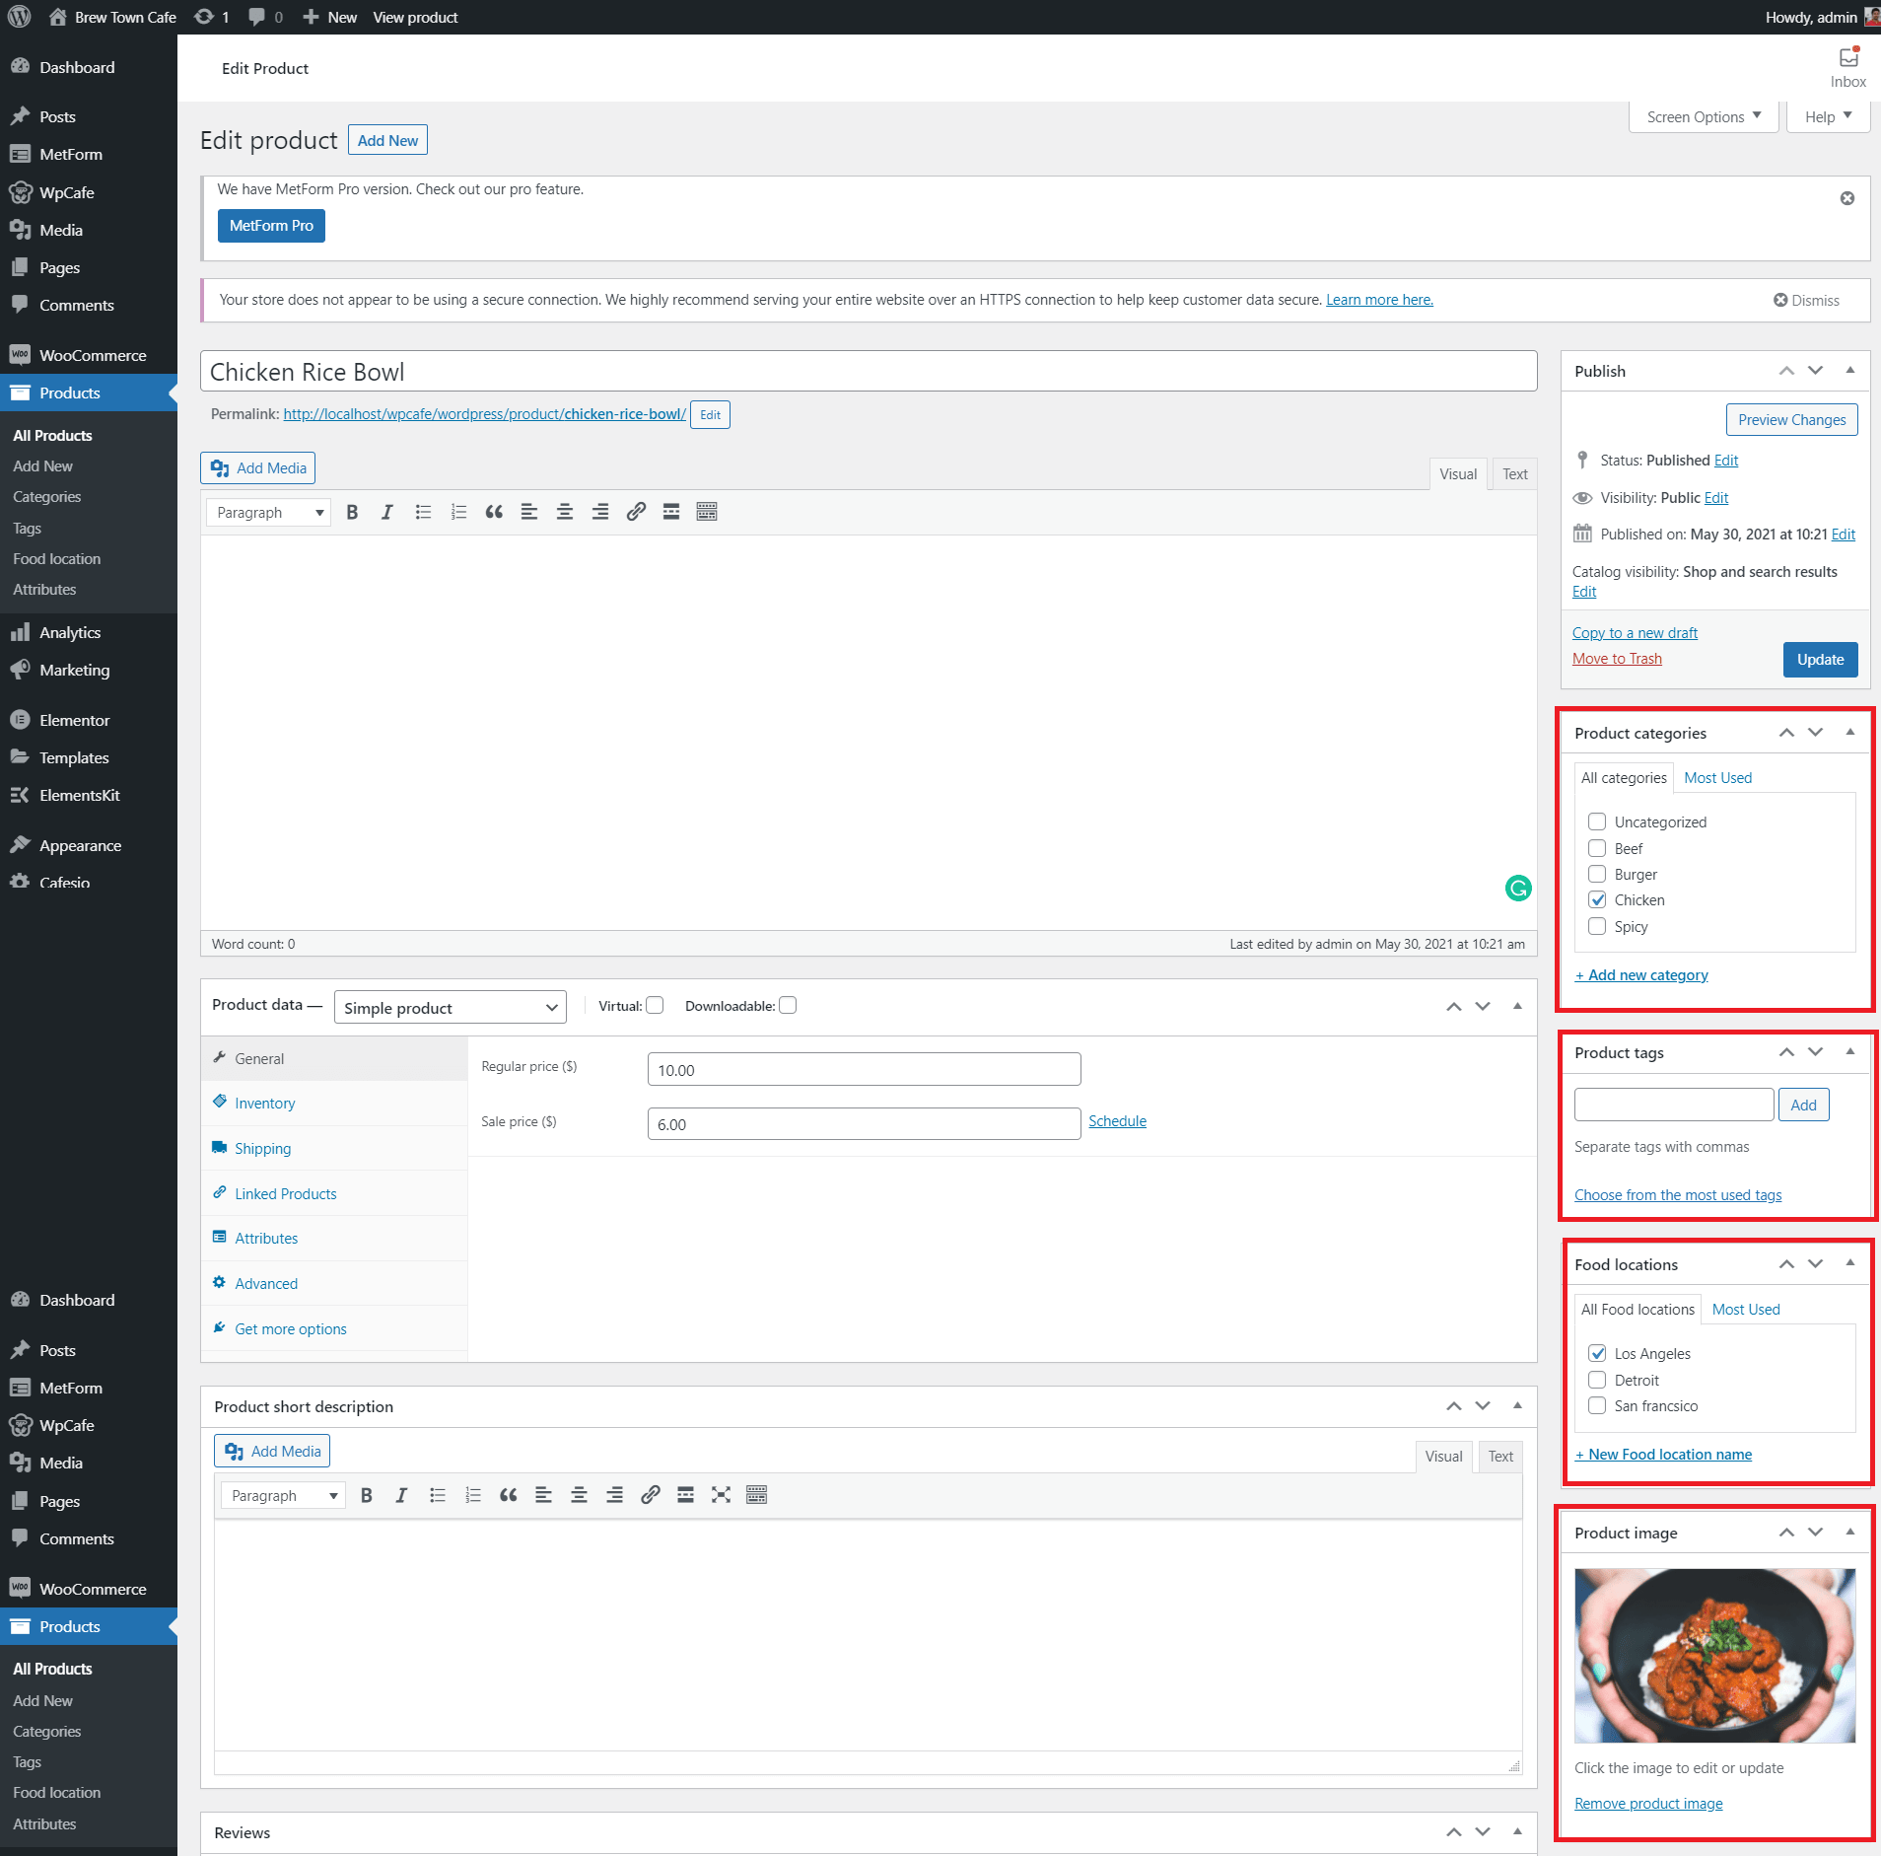
Task: Switch to the Inventory product data tab
Action: 264,1103
